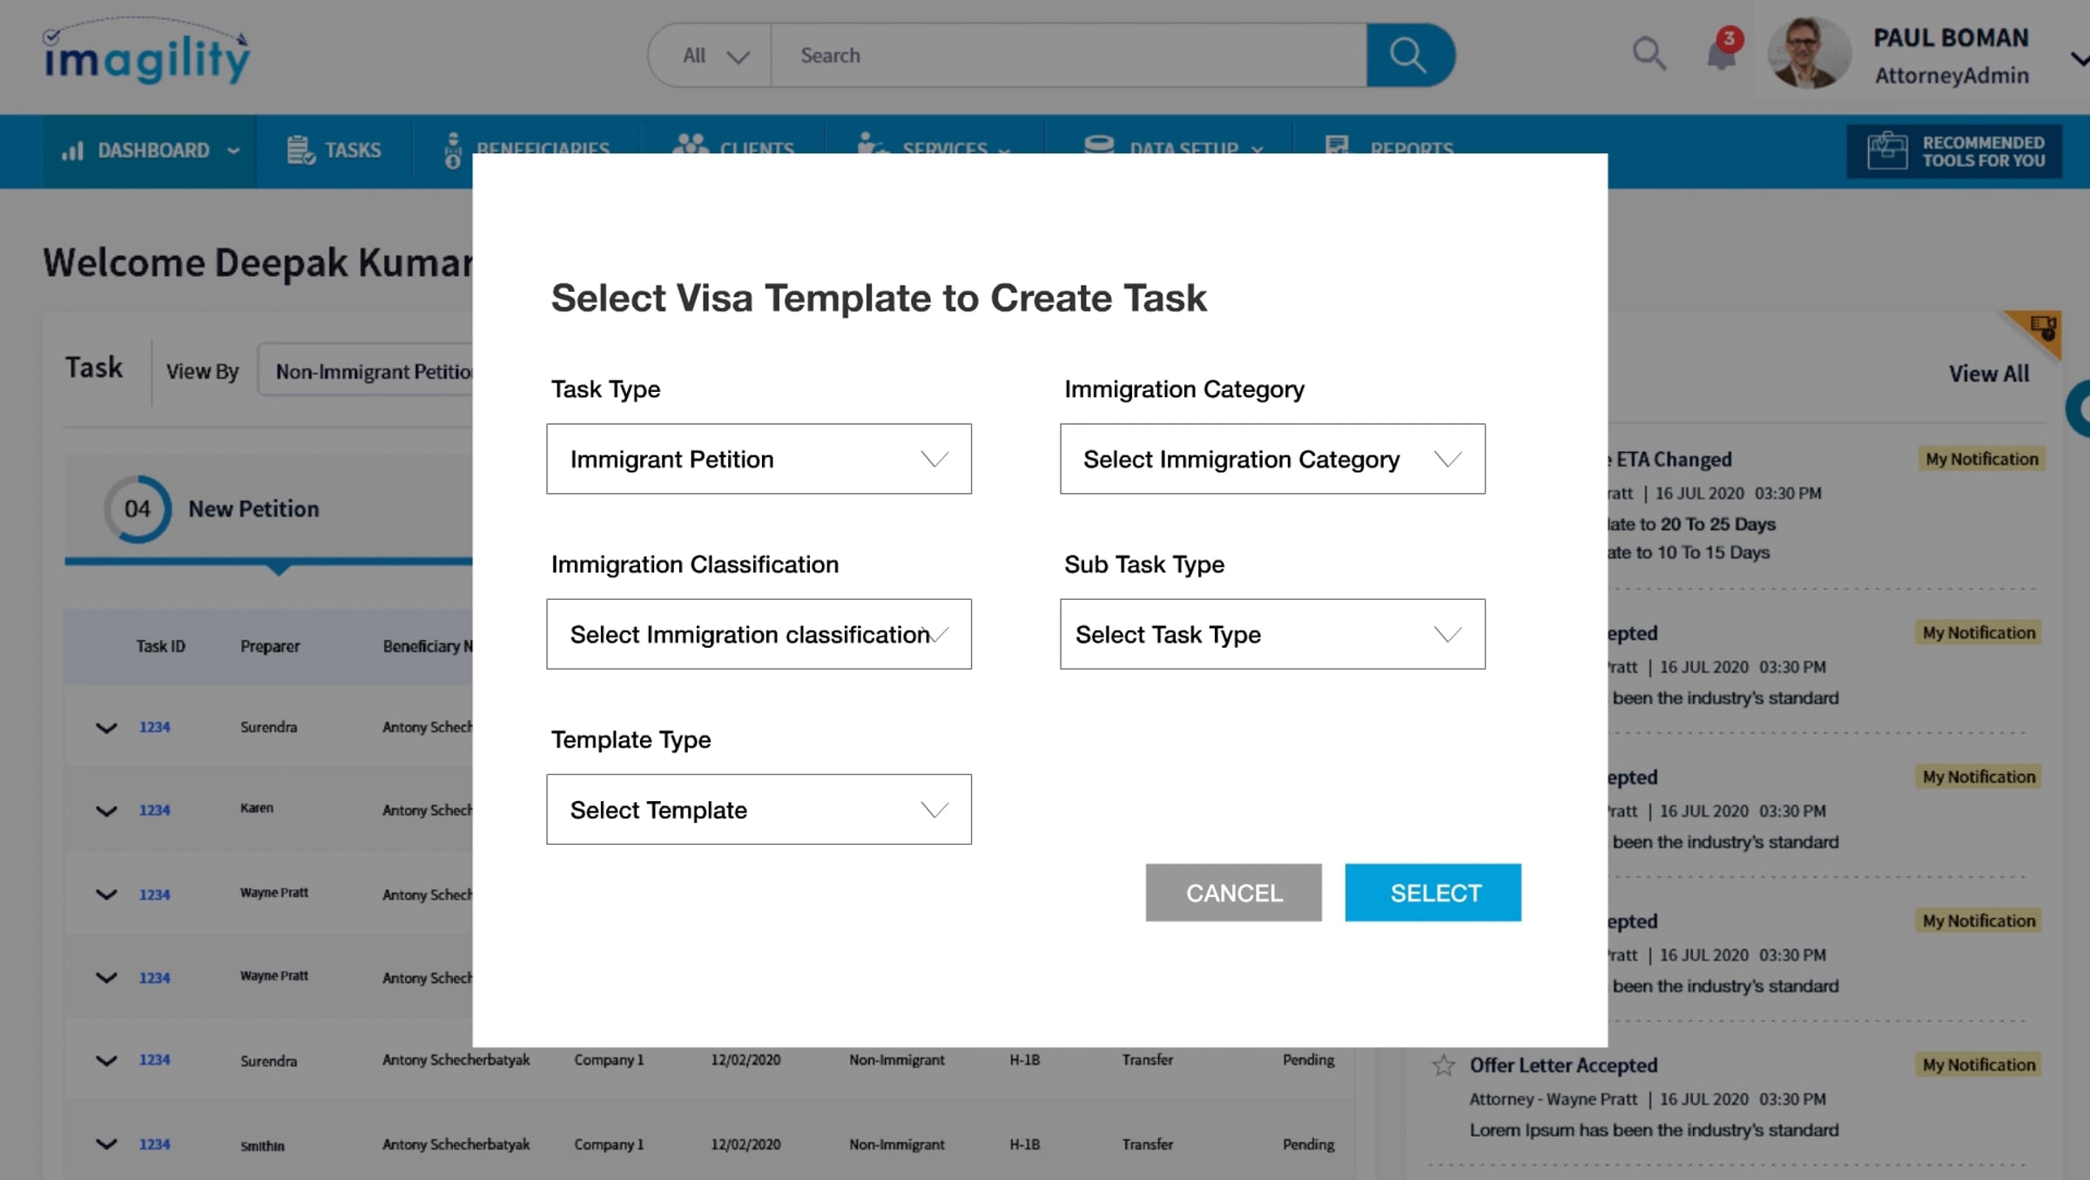The image size is (2090, 1180).
Task: Expand the Surendra task row chevron
Action: [106, 727]
